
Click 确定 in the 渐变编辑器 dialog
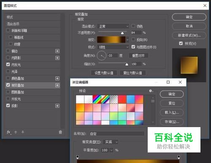point(172,94)
